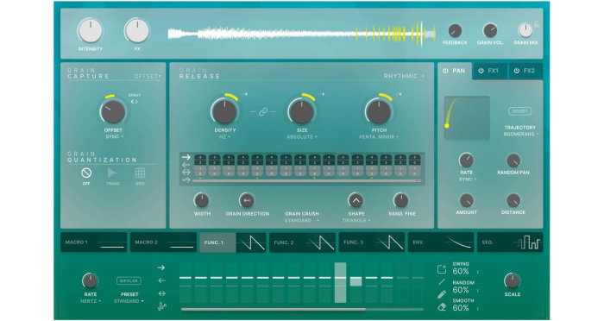
Task: Open the Sync dropdown under Pan Rate
Action: 468,179
